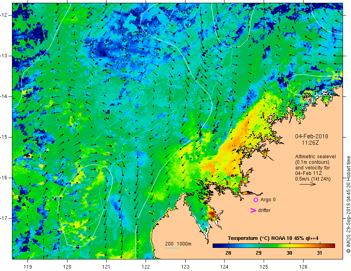The image size is (351, 271).
Task: Click the '04-Feb 11Z' text line
Action: coord(309,173)
